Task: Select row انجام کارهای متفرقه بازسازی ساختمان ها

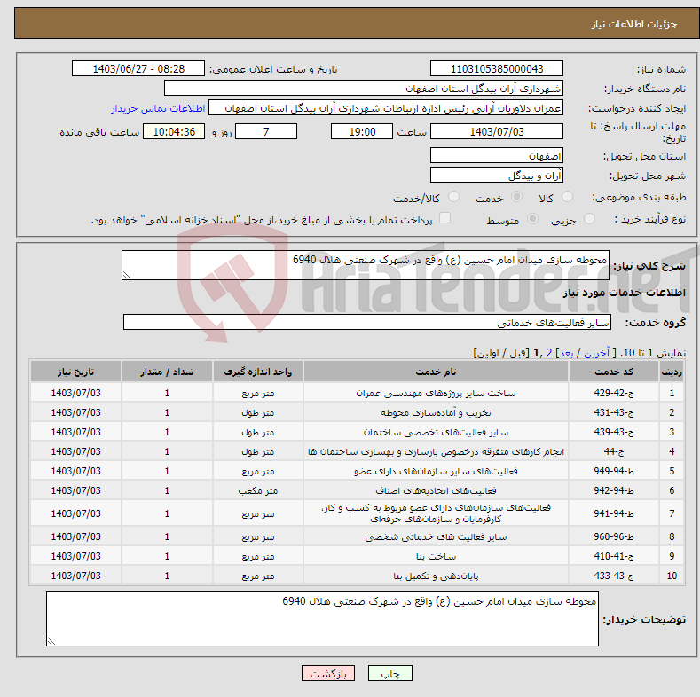Action: click(357, 451)
